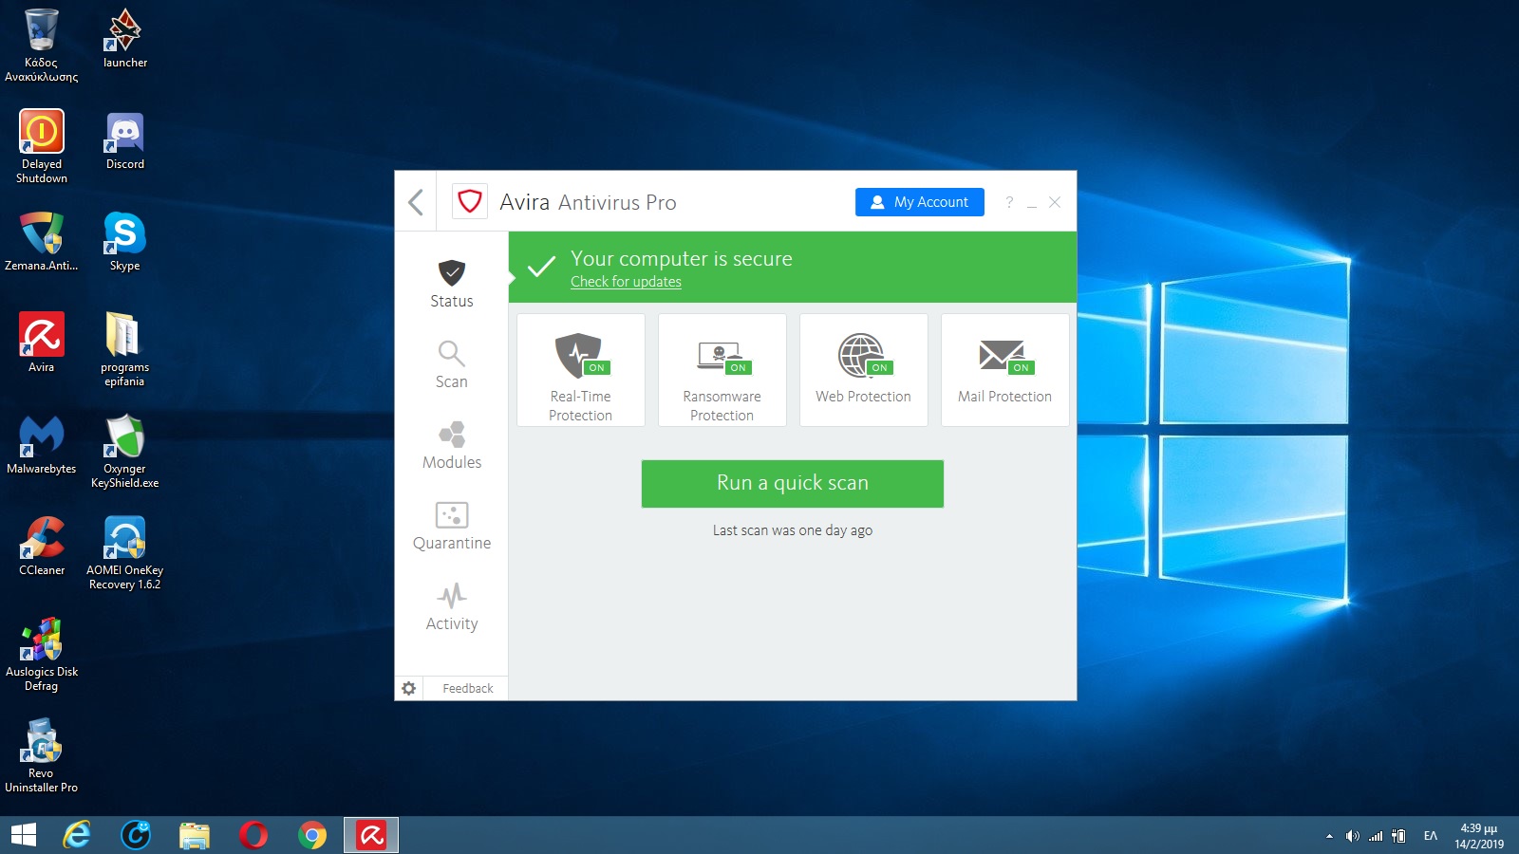Open the blue C-shaped taskbar icon
The height and width of the screenshot is (854, 1519).
click(x=136, y=835)
